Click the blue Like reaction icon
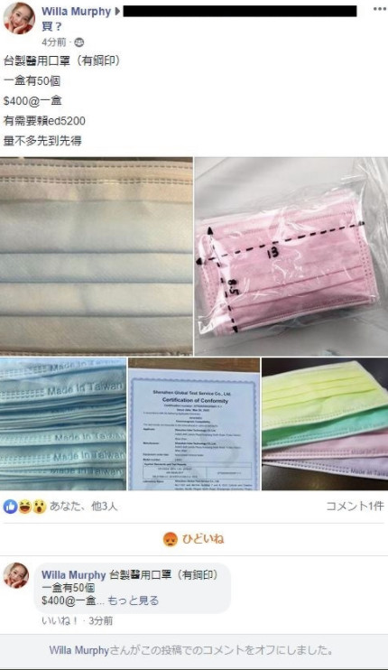This screenshot has height=670, width=388. (x=10, y=507)
